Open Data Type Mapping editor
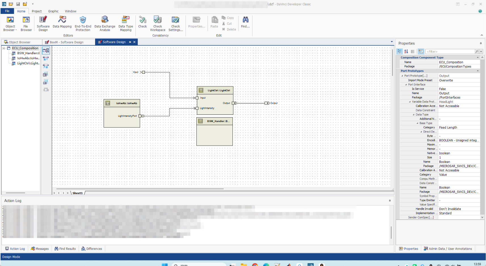The image size is (486, 266). [125, 23]
